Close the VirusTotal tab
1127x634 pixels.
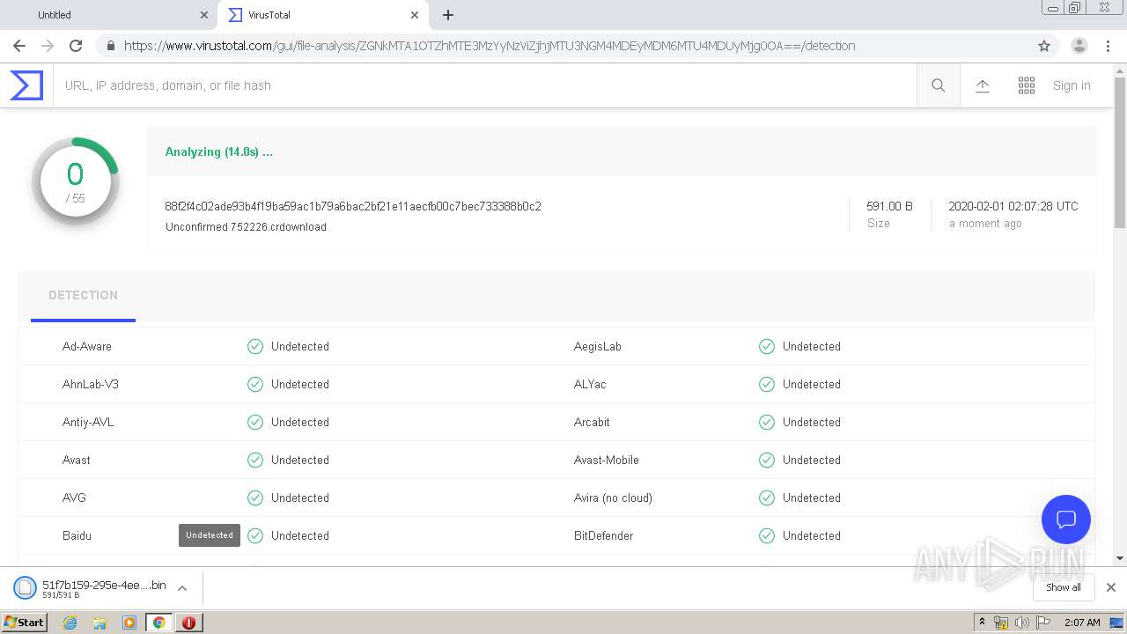[415, 15]
